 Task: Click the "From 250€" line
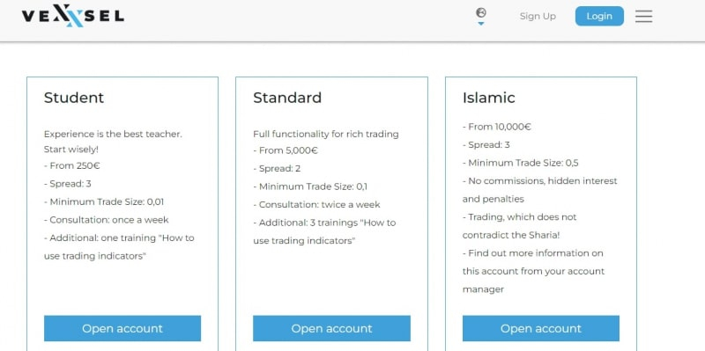(x=72, y=165)
